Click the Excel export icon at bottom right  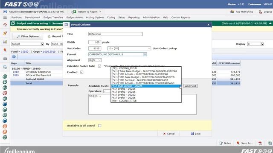pyautogui.click(x=269, y=143)
